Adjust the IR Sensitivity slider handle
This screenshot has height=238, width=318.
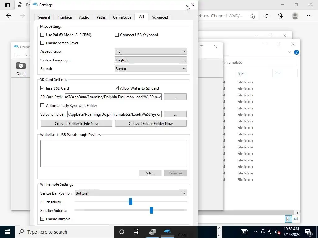(131, 201)
